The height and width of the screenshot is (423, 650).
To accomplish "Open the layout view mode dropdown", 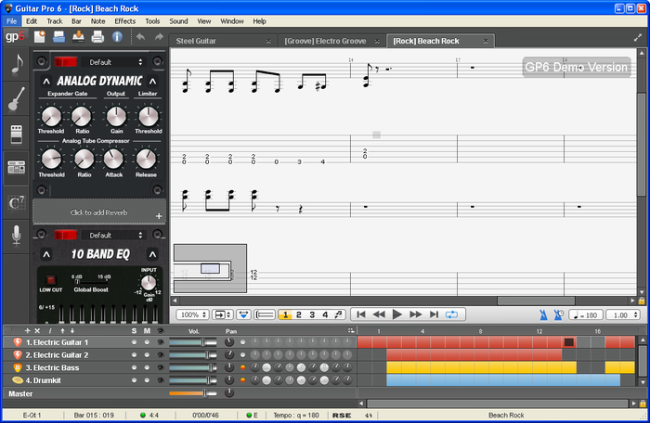I will coord(223,314).
